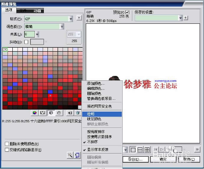This screenshot has width=204, height=169.
Task: Click the 取消(C) cancel button
Action: tap(189, 159)
